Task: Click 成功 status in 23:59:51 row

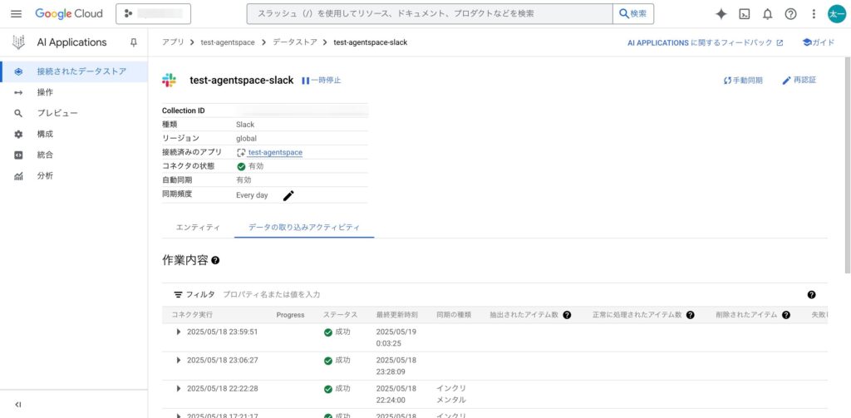Action: pos(337,332)
